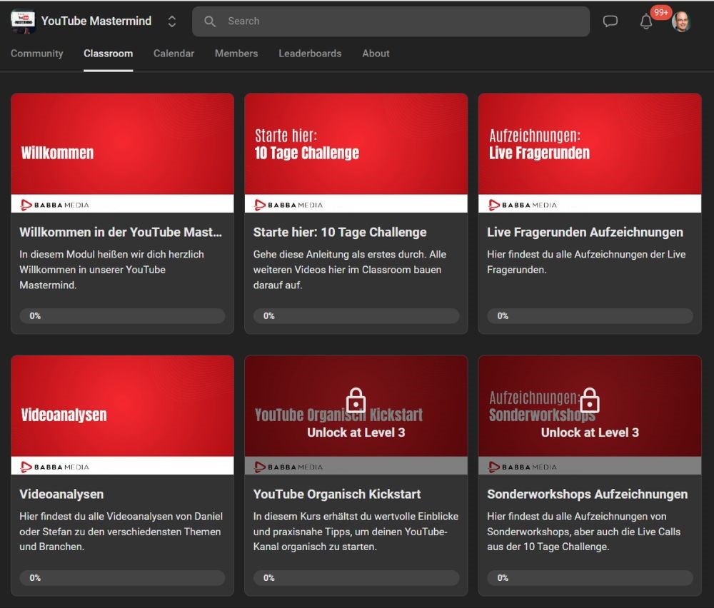Open the Starte hier: 10 Tage Challenge course
Image resolution: width=714 pixels, height=608 pixels.
click(x=339, y=232)
